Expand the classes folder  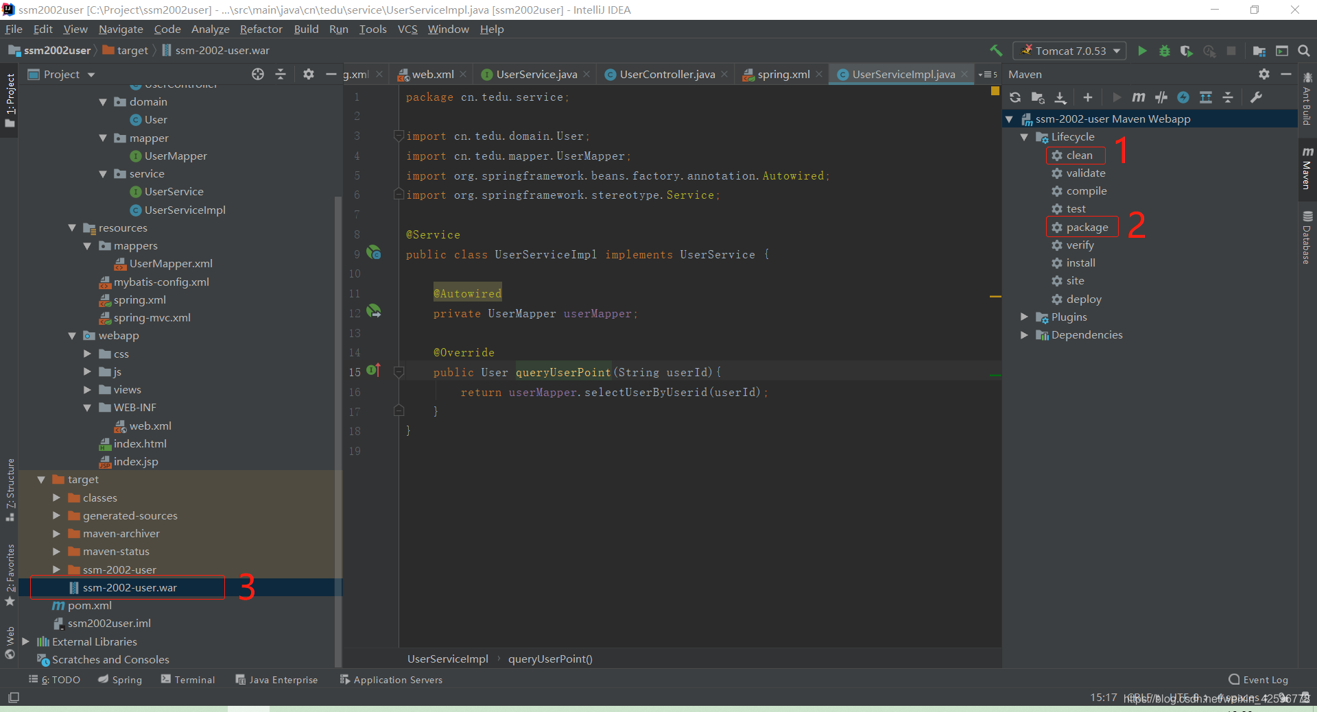[57, 498]
